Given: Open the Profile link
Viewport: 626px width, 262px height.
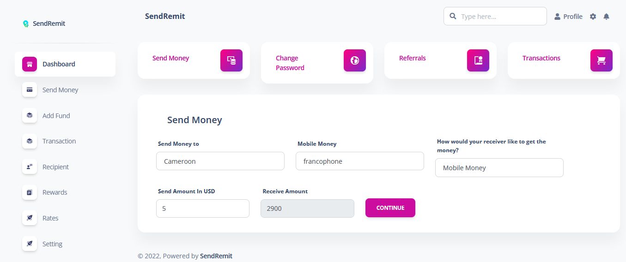Looking at the screenshot, I should point(568,17).
